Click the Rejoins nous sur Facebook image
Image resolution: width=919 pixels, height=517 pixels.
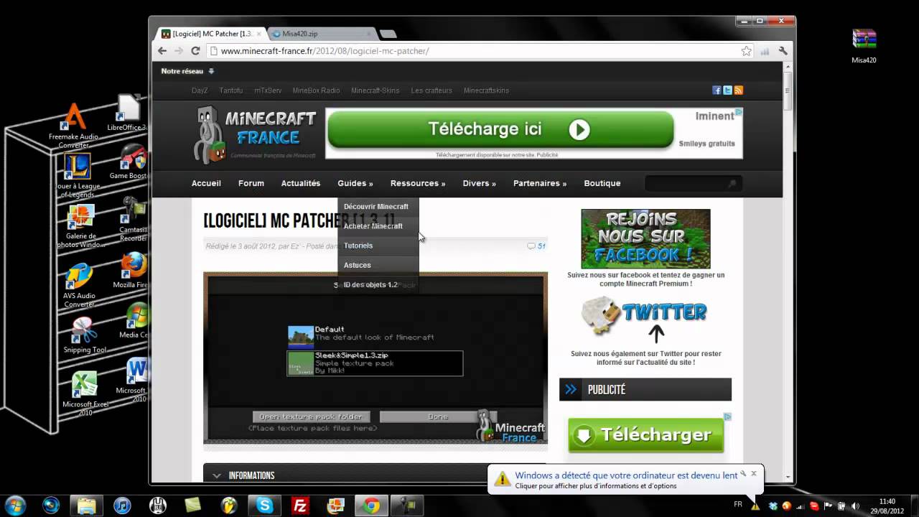point(645,239)
